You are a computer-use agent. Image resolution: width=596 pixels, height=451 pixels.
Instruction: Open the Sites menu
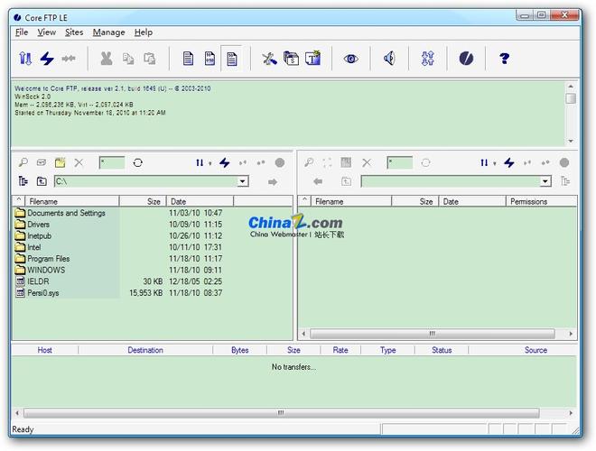(74, 32)
